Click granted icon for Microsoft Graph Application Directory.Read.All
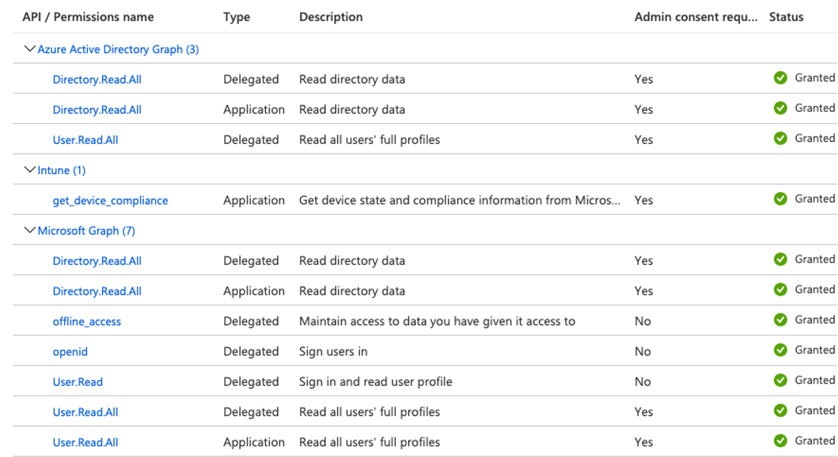The width and height of the screenshot is (838, 457). coord(780,289)
